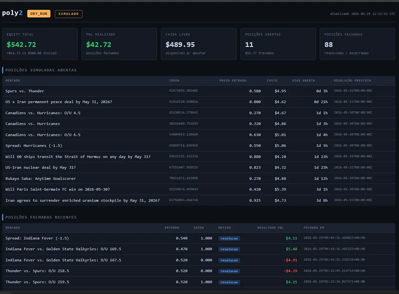
Task: Click the '0d 21h' days open cell
Action: 321,102
